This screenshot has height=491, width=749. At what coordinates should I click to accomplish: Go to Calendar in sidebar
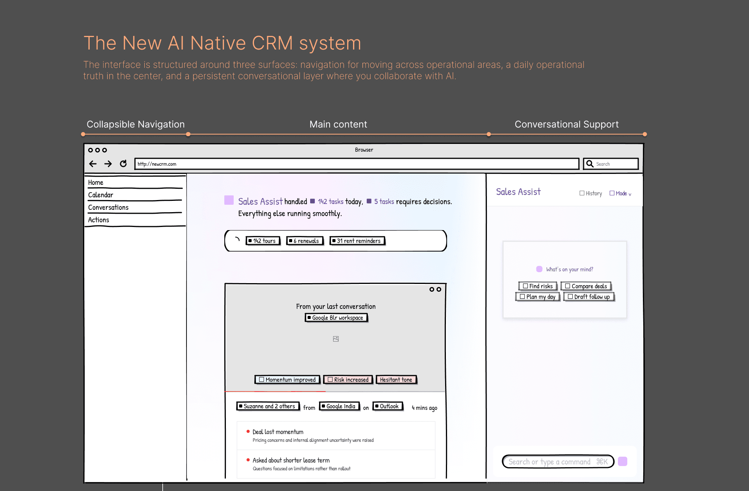coord(101,195)
